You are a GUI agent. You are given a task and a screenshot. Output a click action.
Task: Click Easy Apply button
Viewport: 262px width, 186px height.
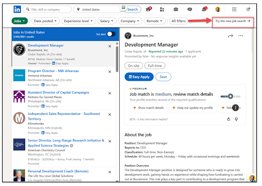[x=139, y=77]
